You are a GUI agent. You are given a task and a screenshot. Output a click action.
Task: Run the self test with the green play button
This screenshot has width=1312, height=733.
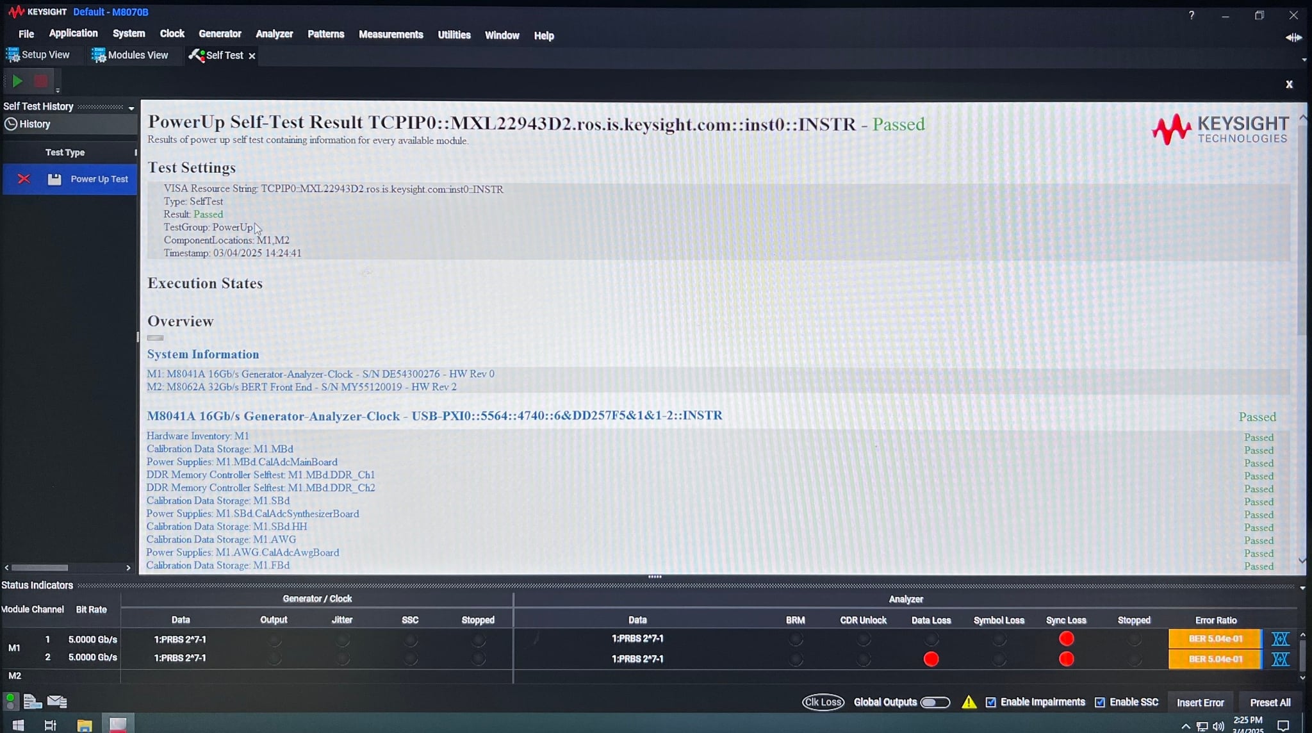[x=17, y=81]
